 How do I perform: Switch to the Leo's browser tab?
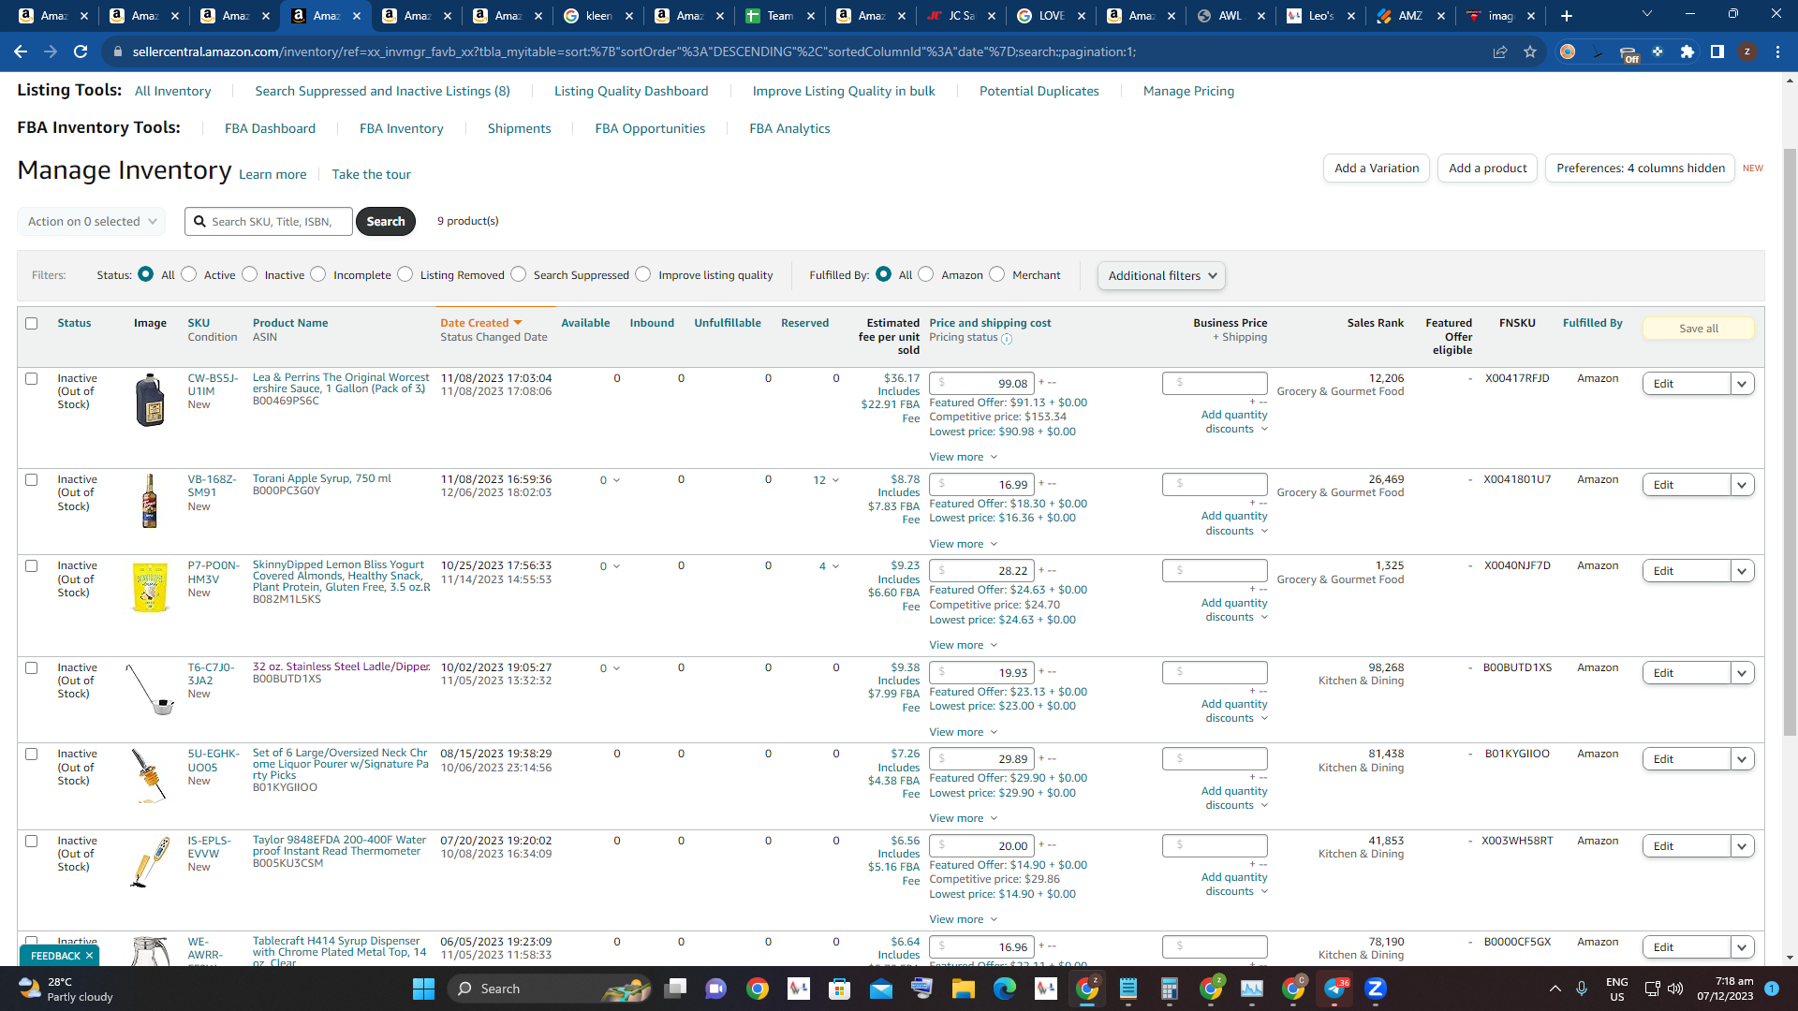(x=1321, y=16)
